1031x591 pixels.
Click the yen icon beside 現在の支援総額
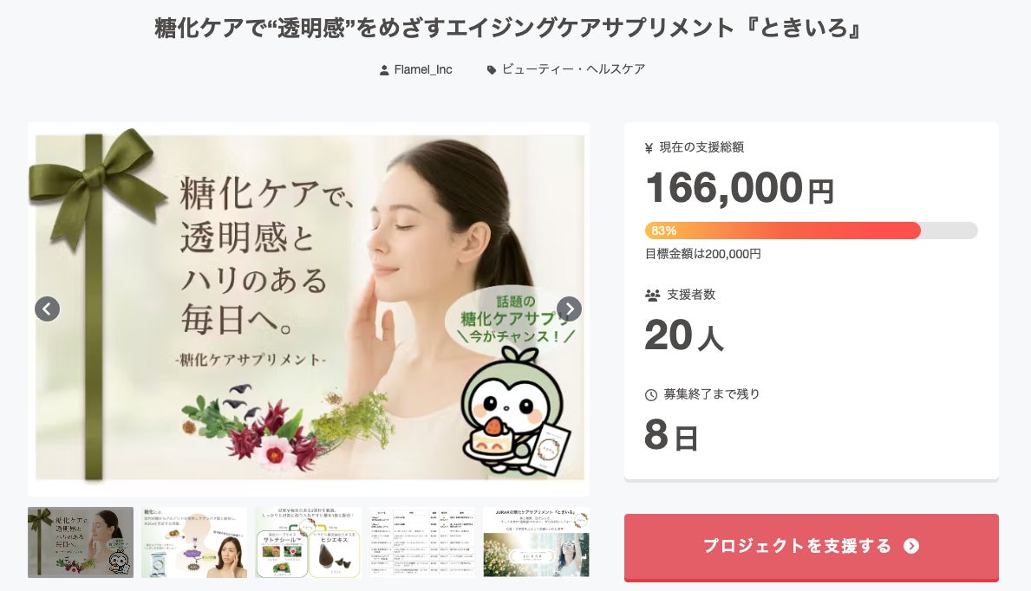click(649, 148)
